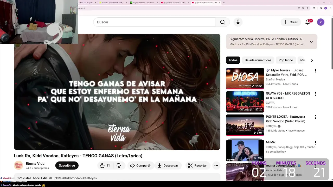Open options for GUAYA #03 mix video
The width and height of the screenshot is (333, 187).
point(315,94)
